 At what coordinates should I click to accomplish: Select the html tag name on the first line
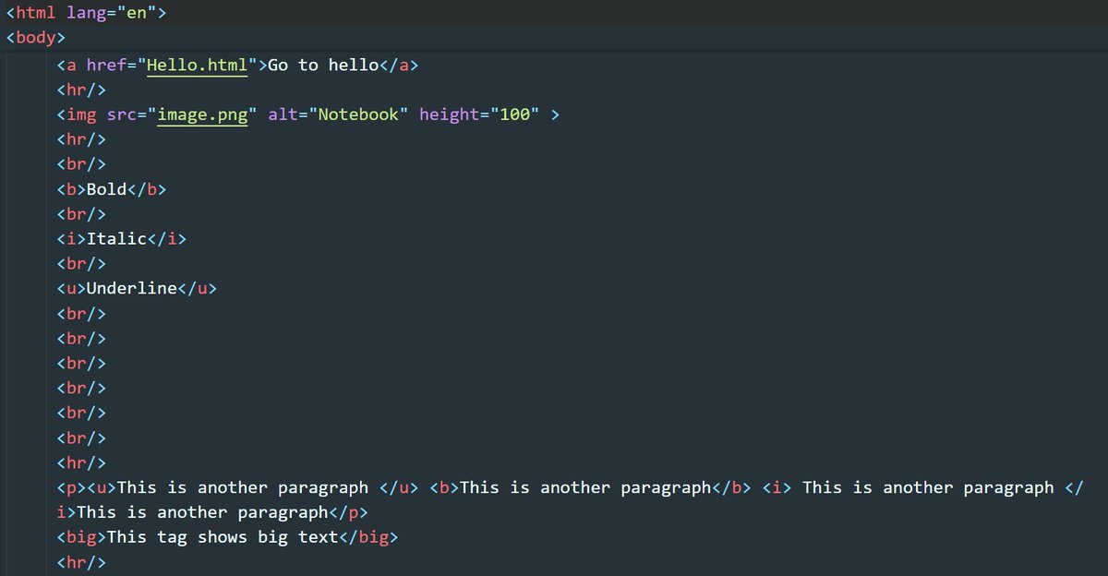click(35, 15)
